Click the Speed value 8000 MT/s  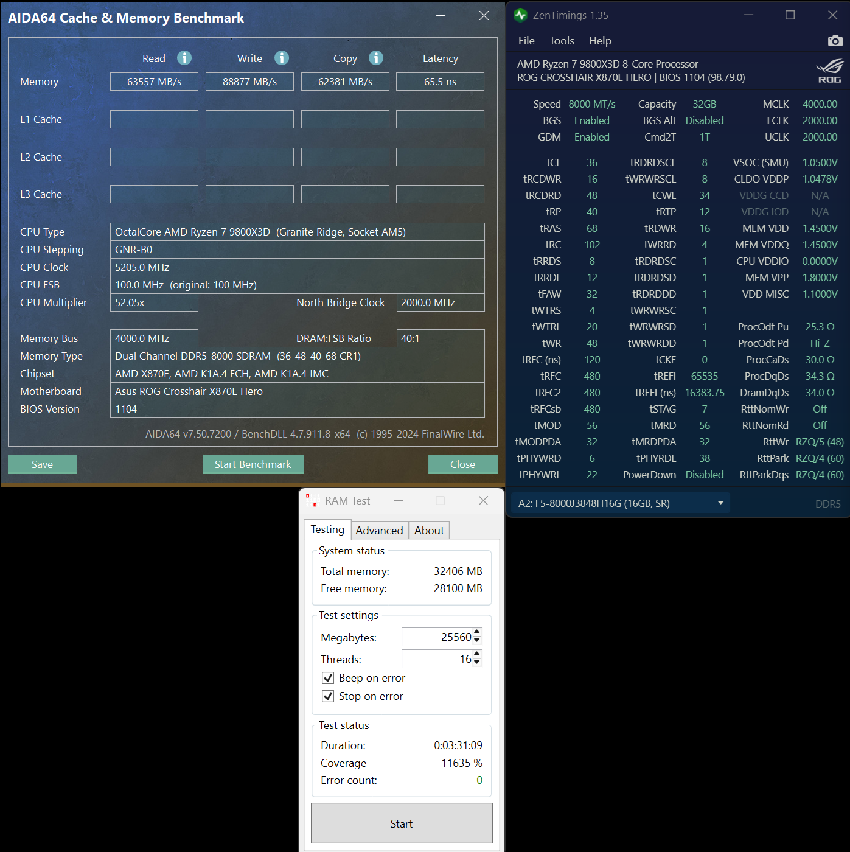click(x=592, y=104)
